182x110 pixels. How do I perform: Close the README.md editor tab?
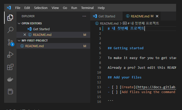pyautogui.click(x=157, y=16)
